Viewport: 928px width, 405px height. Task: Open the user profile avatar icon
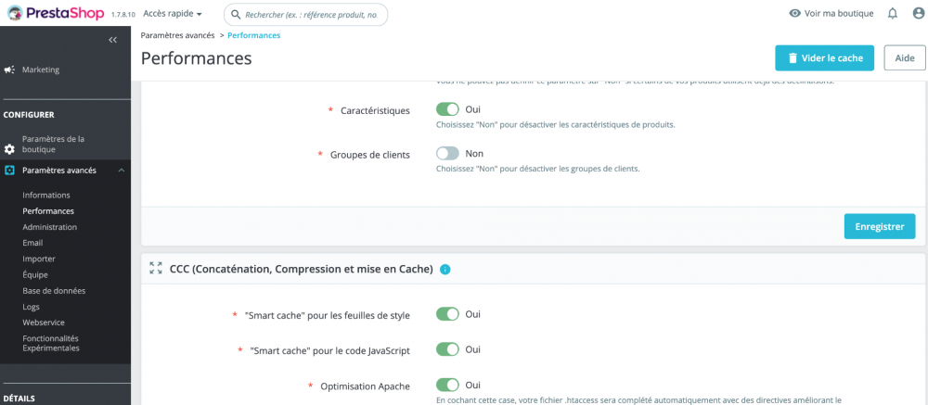919,14
